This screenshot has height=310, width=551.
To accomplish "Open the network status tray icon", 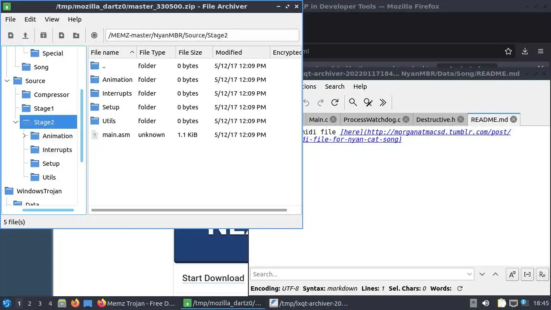I will pos(514,304).
